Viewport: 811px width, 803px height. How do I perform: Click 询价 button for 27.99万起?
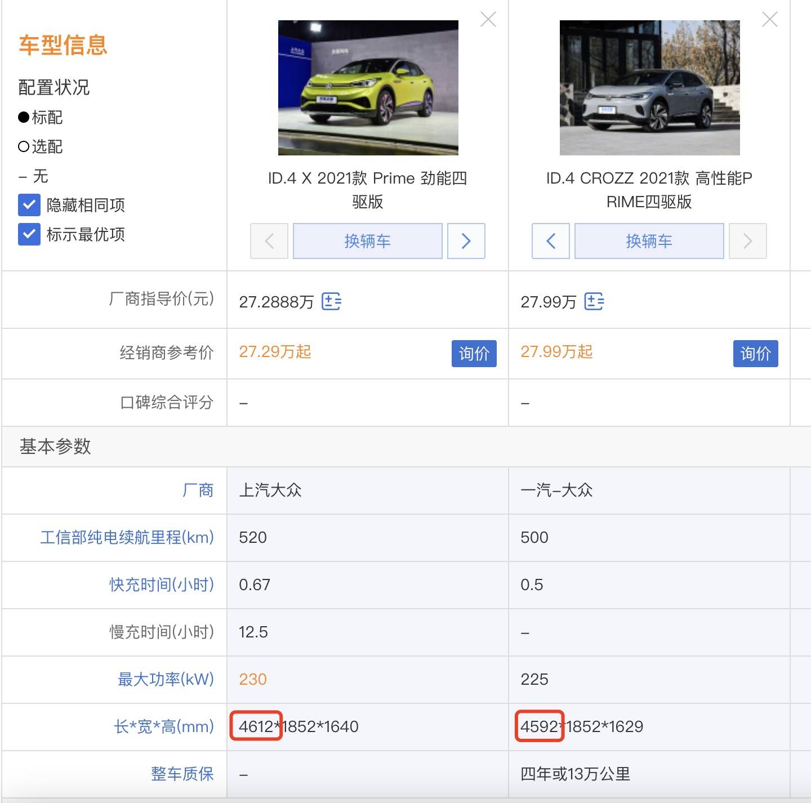pos(756,354)
